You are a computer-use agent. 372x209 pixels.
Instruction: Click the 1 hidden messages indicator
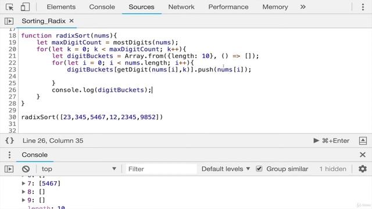[x=332, y=169]
